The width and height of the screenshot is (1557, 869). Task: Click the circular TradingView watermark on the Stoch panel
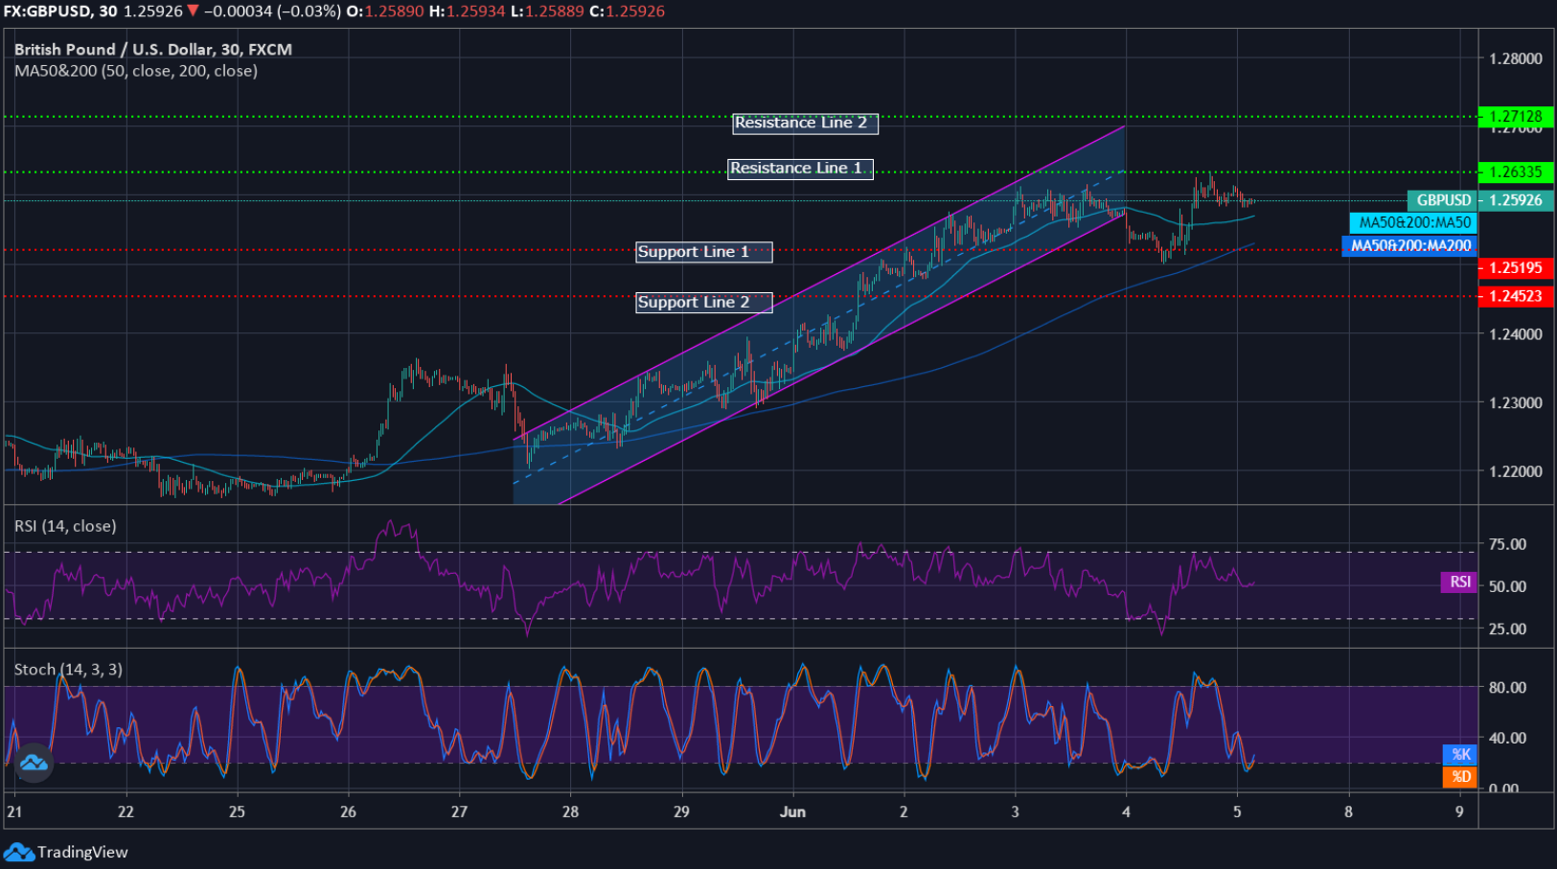pos(34,762)
